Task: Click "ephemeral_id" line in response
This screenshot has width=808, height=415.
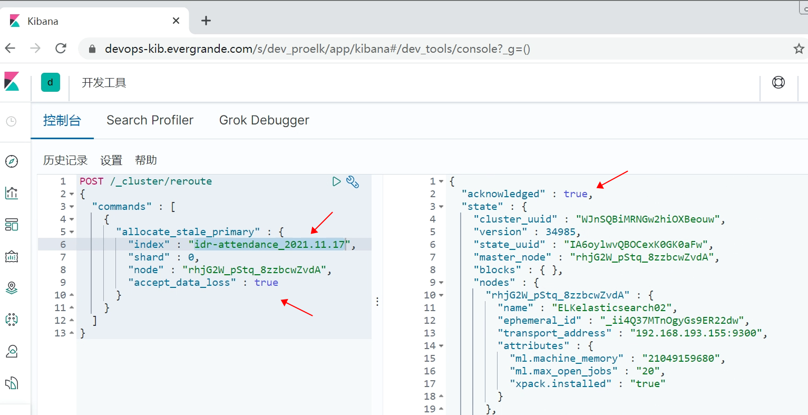Action: [x=624, y=321]
